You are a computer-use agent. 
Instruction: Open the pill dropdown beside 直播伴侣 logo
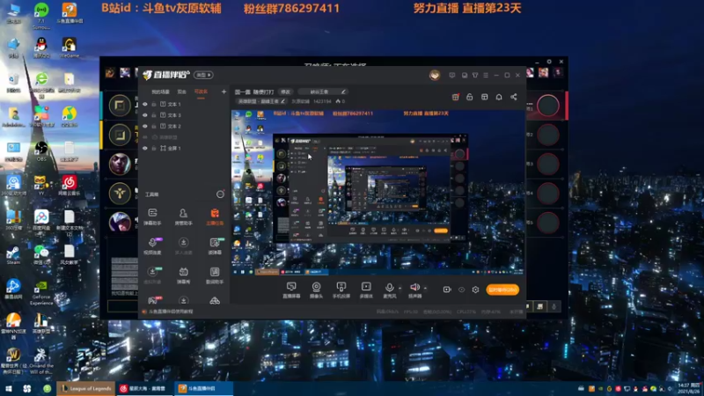pyautogui.click(x=204, y=75)
